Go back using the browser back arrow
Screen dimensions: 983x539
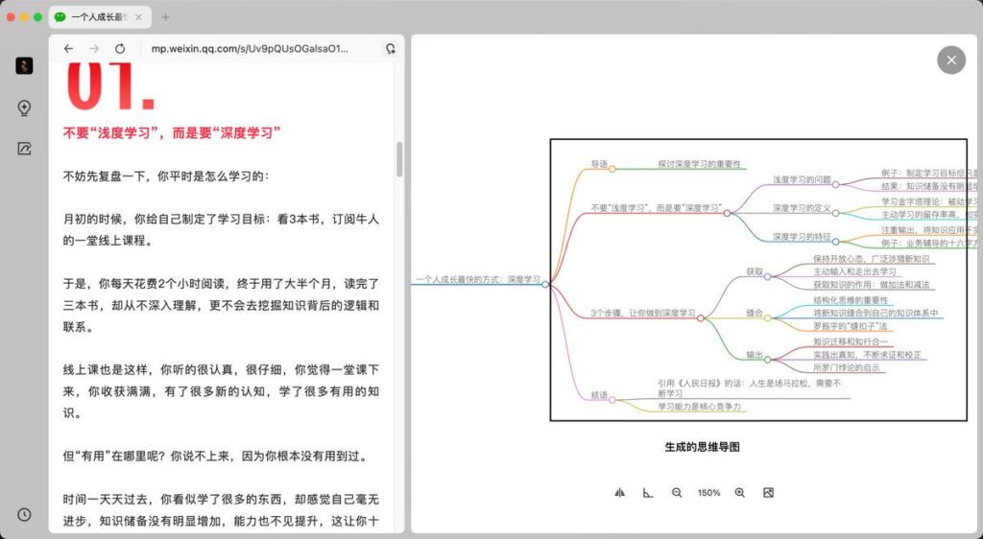[68, 48]
